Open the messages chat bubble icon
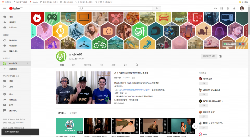This screenshot has width=250, height=137. 228,8
